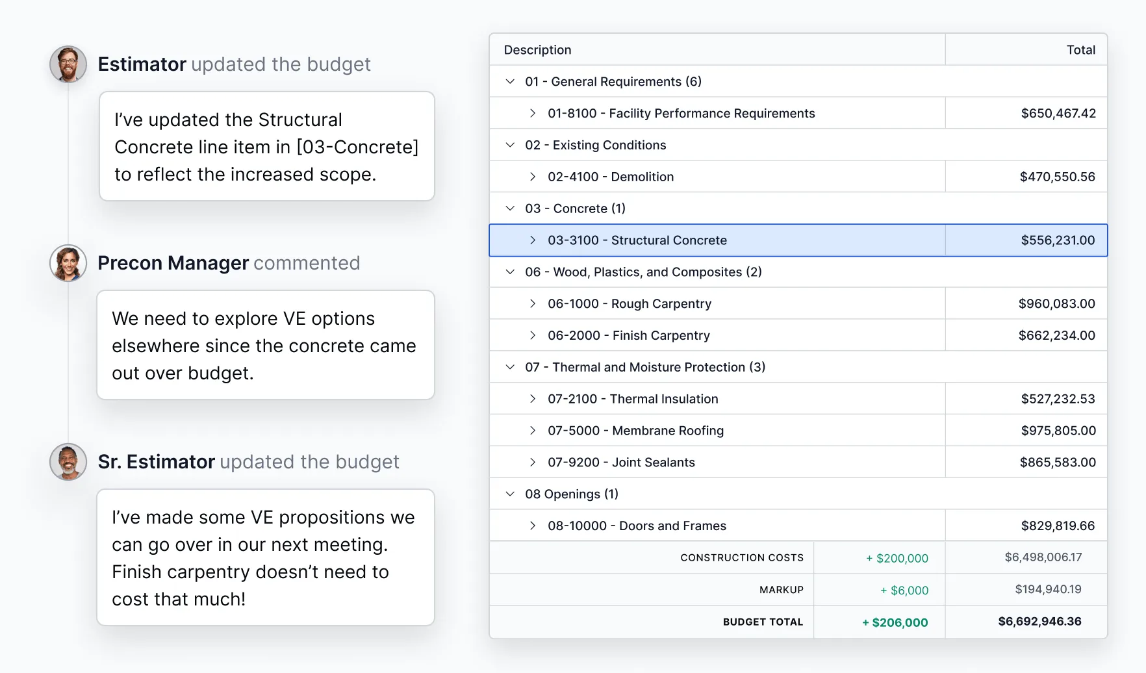Image resolution: width=1146 pixels, height=673 pixels.
Task: Click the green +$200,000 construction costs change
Action: tap(897, 557)
